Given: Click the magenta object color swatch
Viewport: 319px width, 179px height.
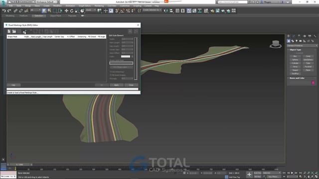Looking at the screenshot, I should coord(313,83).
